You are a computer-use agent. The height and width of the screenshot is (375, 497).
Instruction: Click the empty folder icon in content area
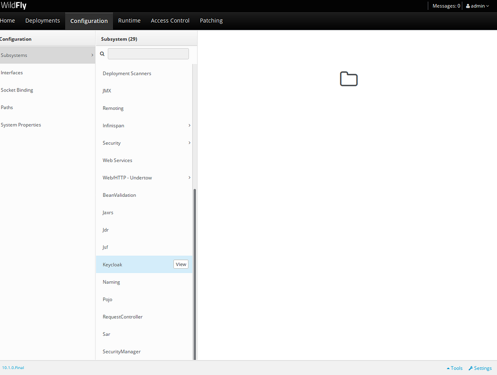point(349,79)
